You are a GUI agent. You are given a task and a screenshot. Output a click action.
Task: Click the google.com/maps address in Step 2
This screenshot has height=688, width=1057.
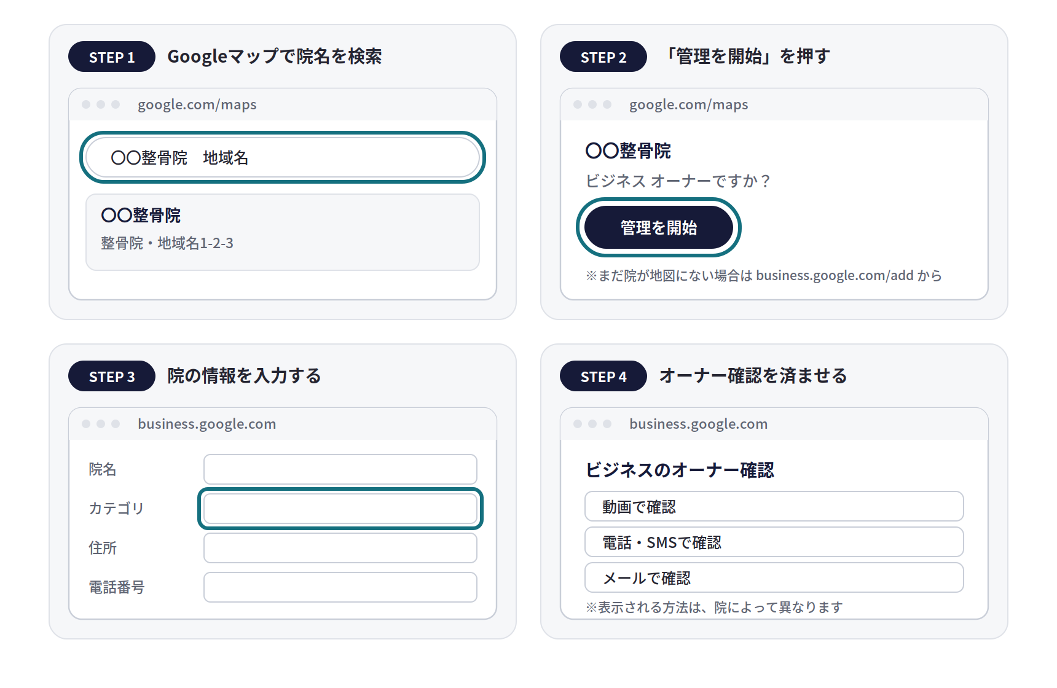(689, 105)
